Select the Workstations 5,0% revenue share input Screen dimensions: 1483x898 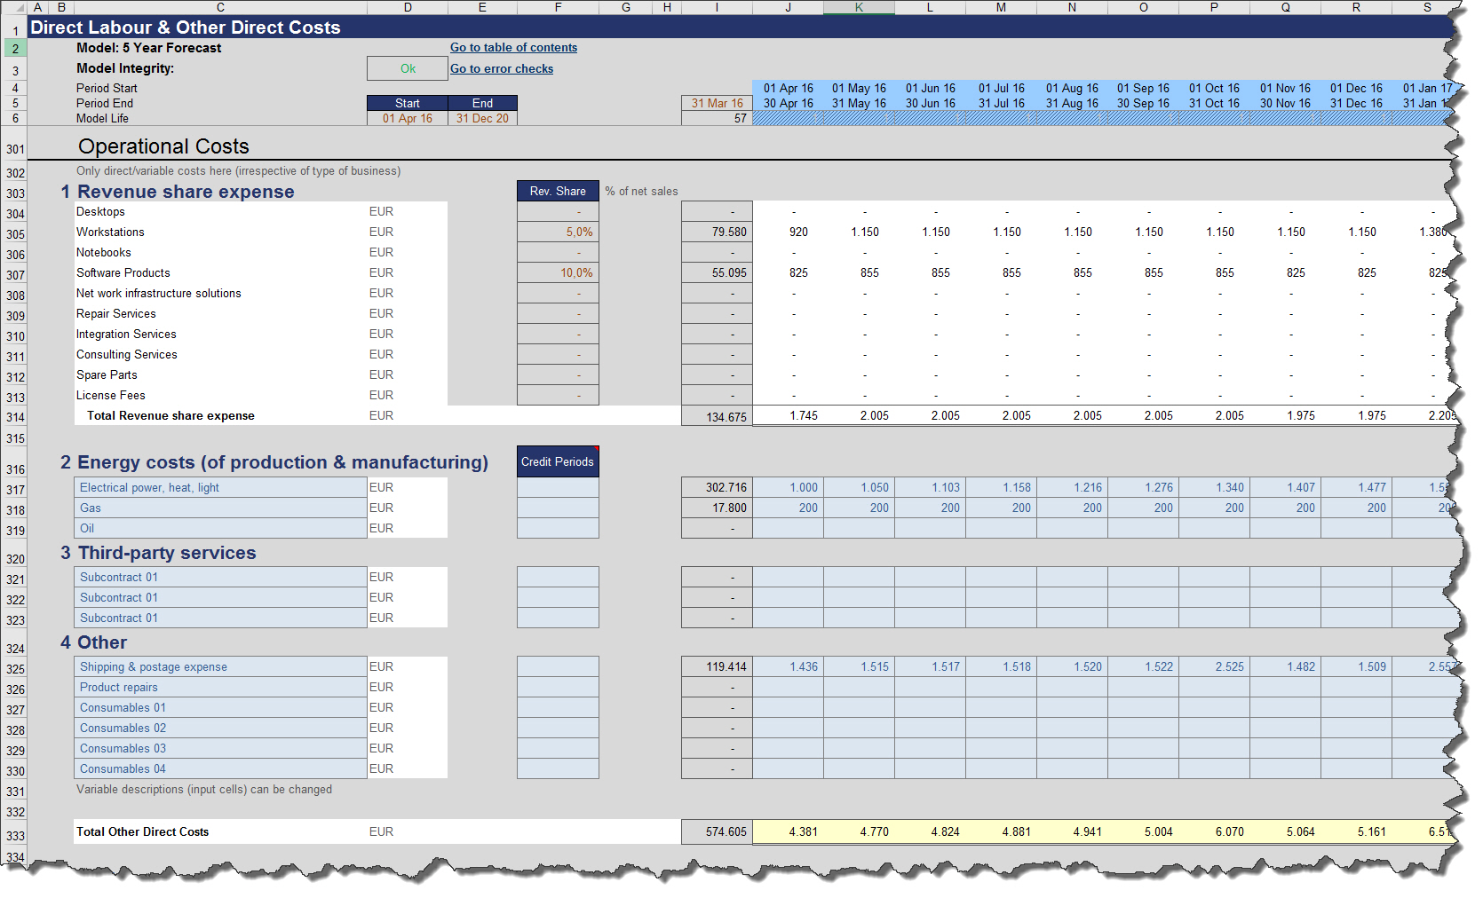coord(558,232)
